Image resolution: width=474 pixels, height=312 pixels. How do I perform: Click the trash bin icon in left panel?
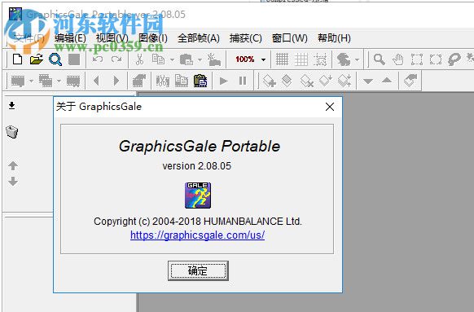(x=11, y=132)
